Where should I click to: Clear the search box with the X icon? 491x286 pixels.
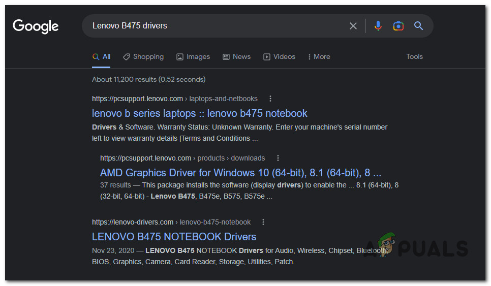pyautogui.click(x=353, y=26)
